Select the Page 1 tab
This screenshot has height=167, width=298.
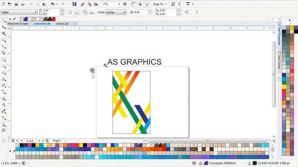[x=57, y=141]
